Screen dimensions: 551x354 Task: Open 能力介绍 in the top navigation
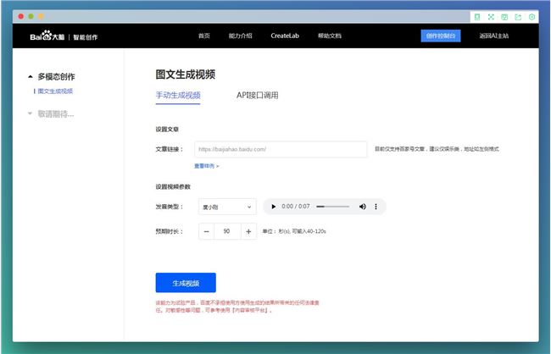(x=240, y=36)
